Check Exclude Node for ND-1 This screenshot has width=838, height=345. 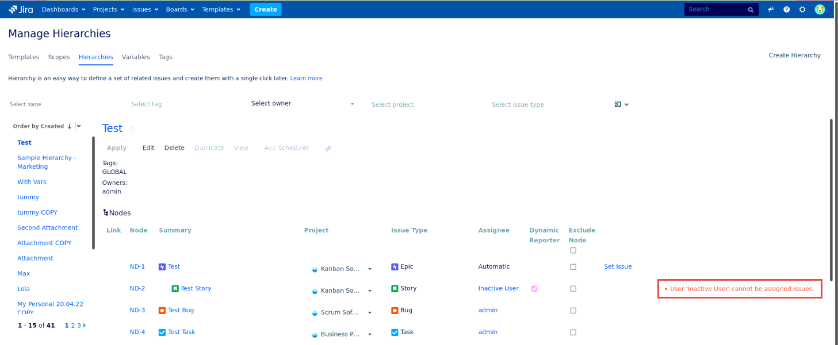[573, 267]
